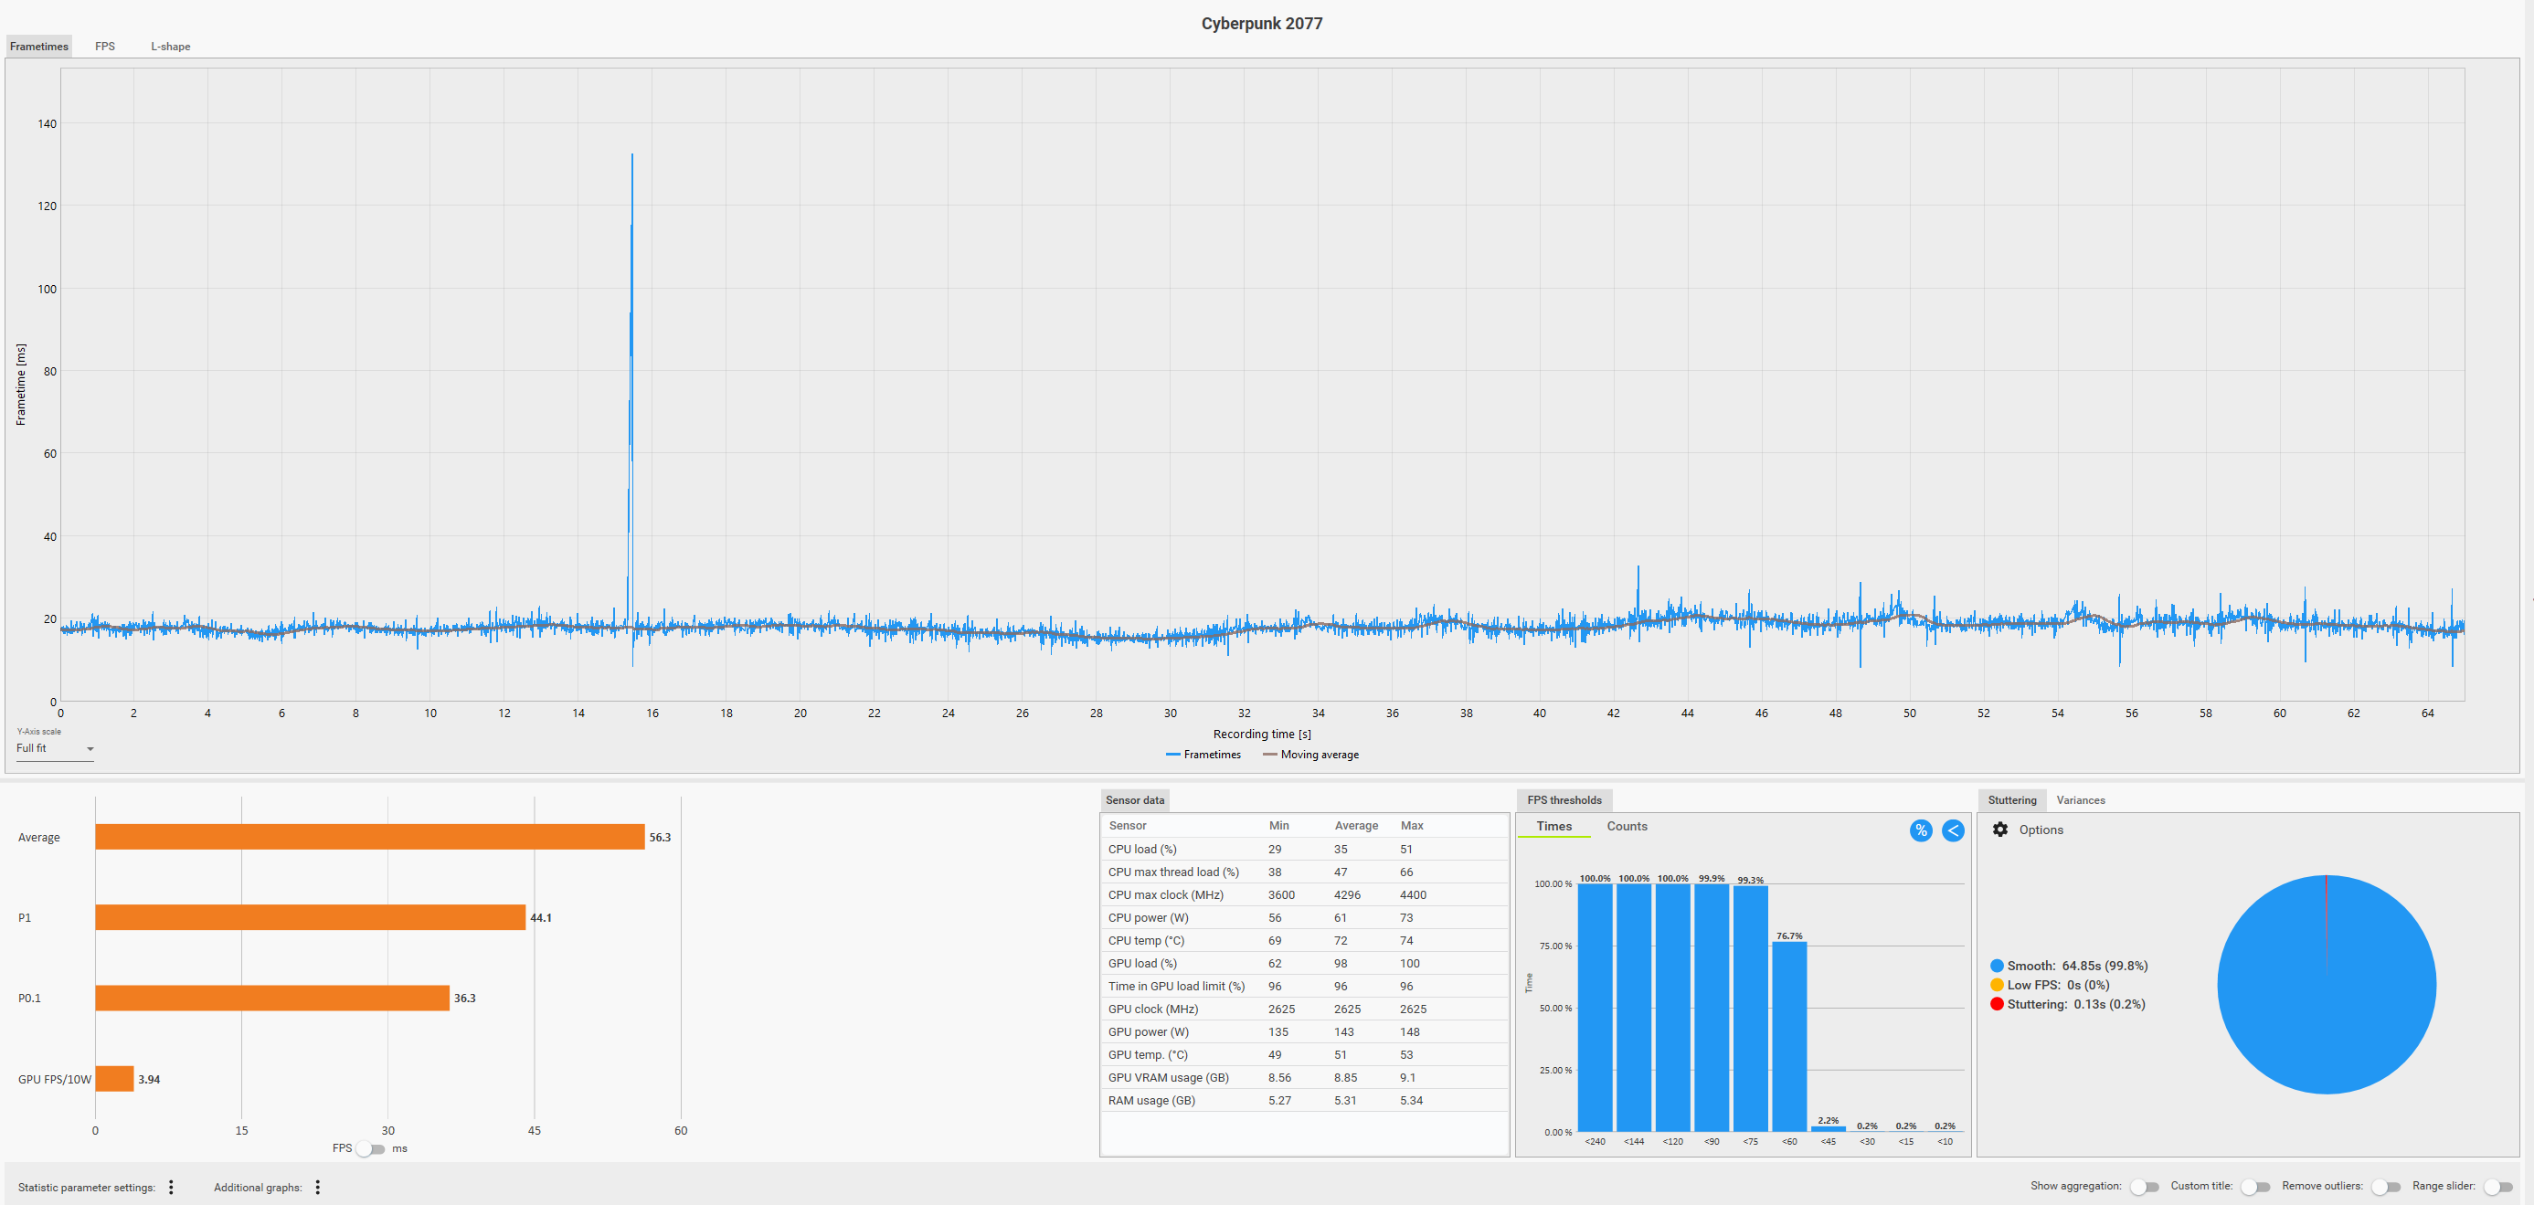Open the stuttering Options gear icon

[x=1999, y=830]
